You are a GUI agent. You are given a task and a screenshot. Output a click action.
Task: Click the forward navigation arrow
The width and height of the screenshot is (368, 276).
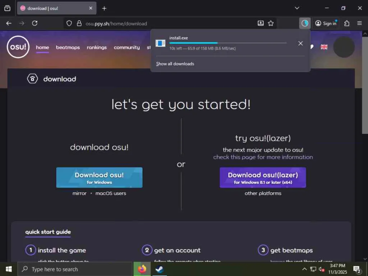coord(22,23)
